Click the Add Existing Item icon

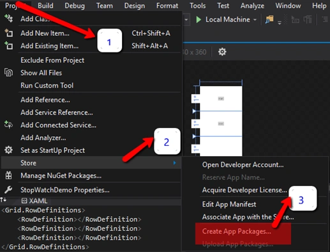pyautogui.click(x=9, y=45)
